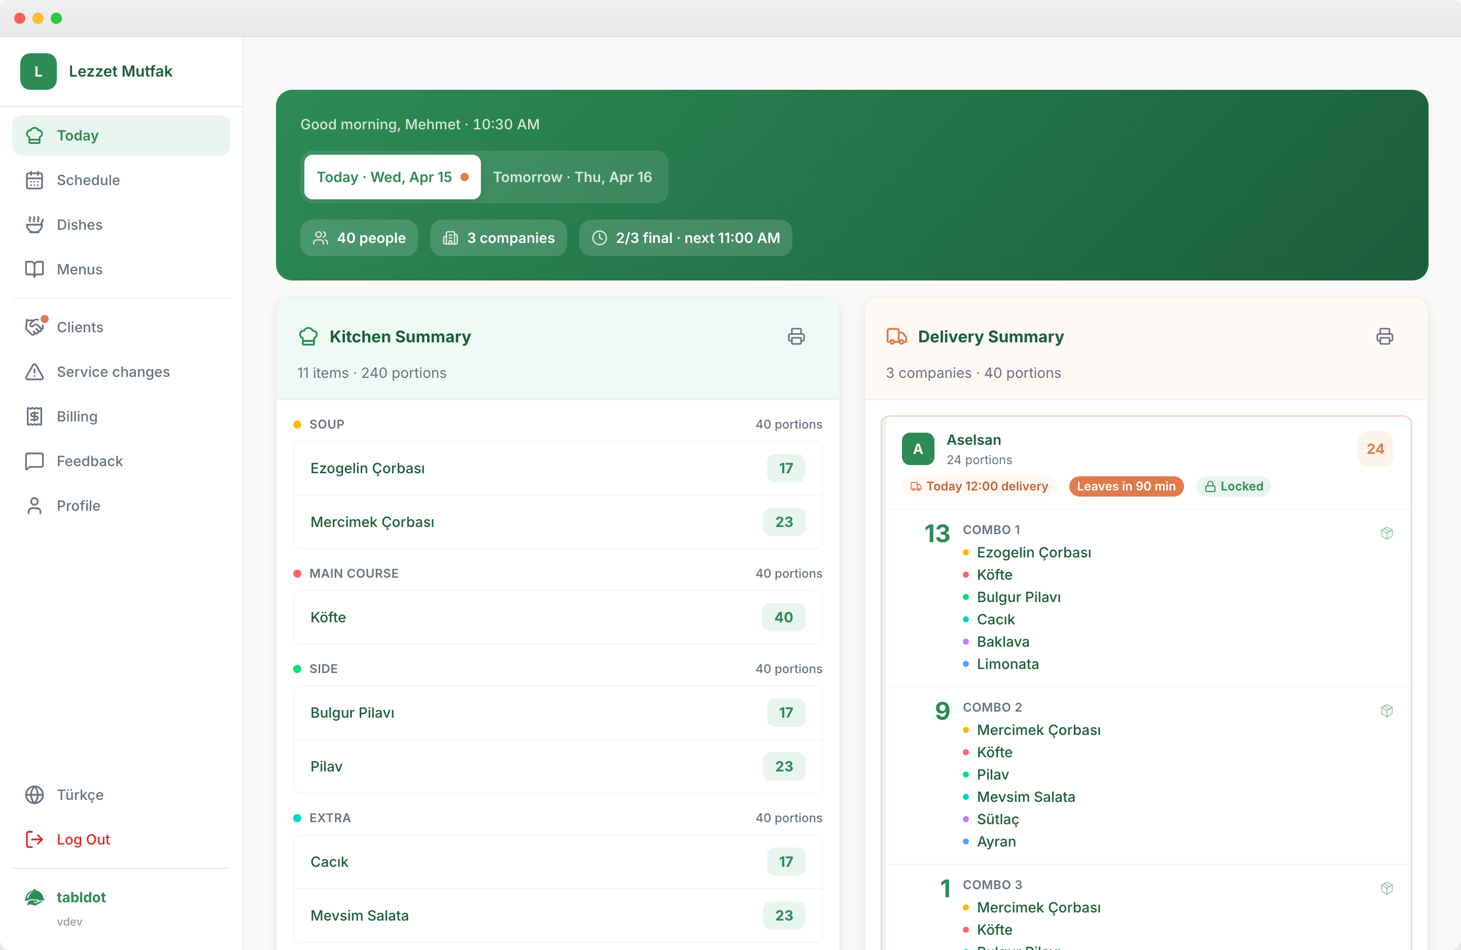Click the Locked status badge
The height and width of the screenshot is (950, 1461).
[1233, 486]
